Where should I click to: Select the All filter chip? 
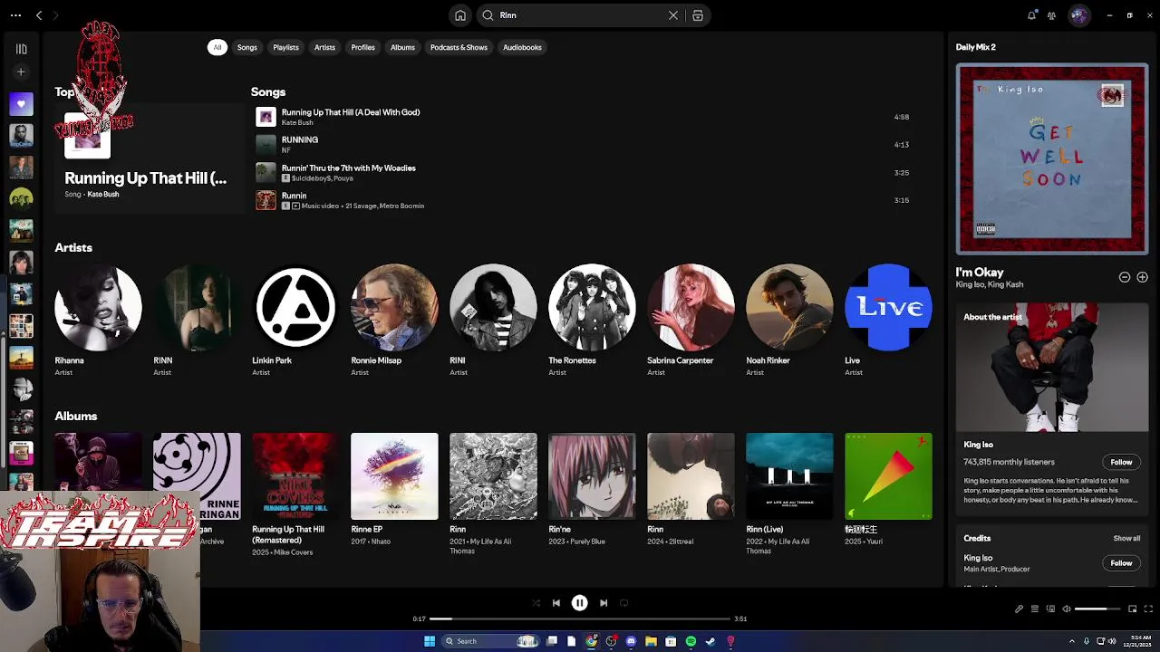pos(217,47)
